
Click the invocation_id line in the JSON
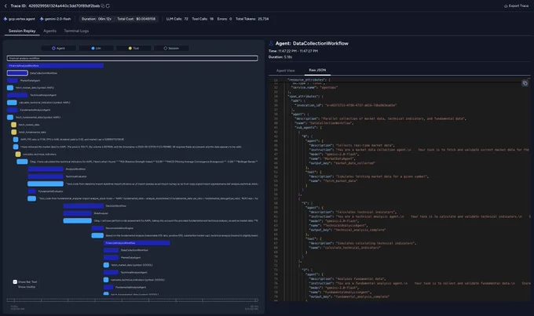345,105
